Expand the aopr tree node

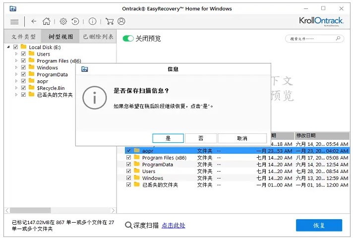click(x=16, y=81)
